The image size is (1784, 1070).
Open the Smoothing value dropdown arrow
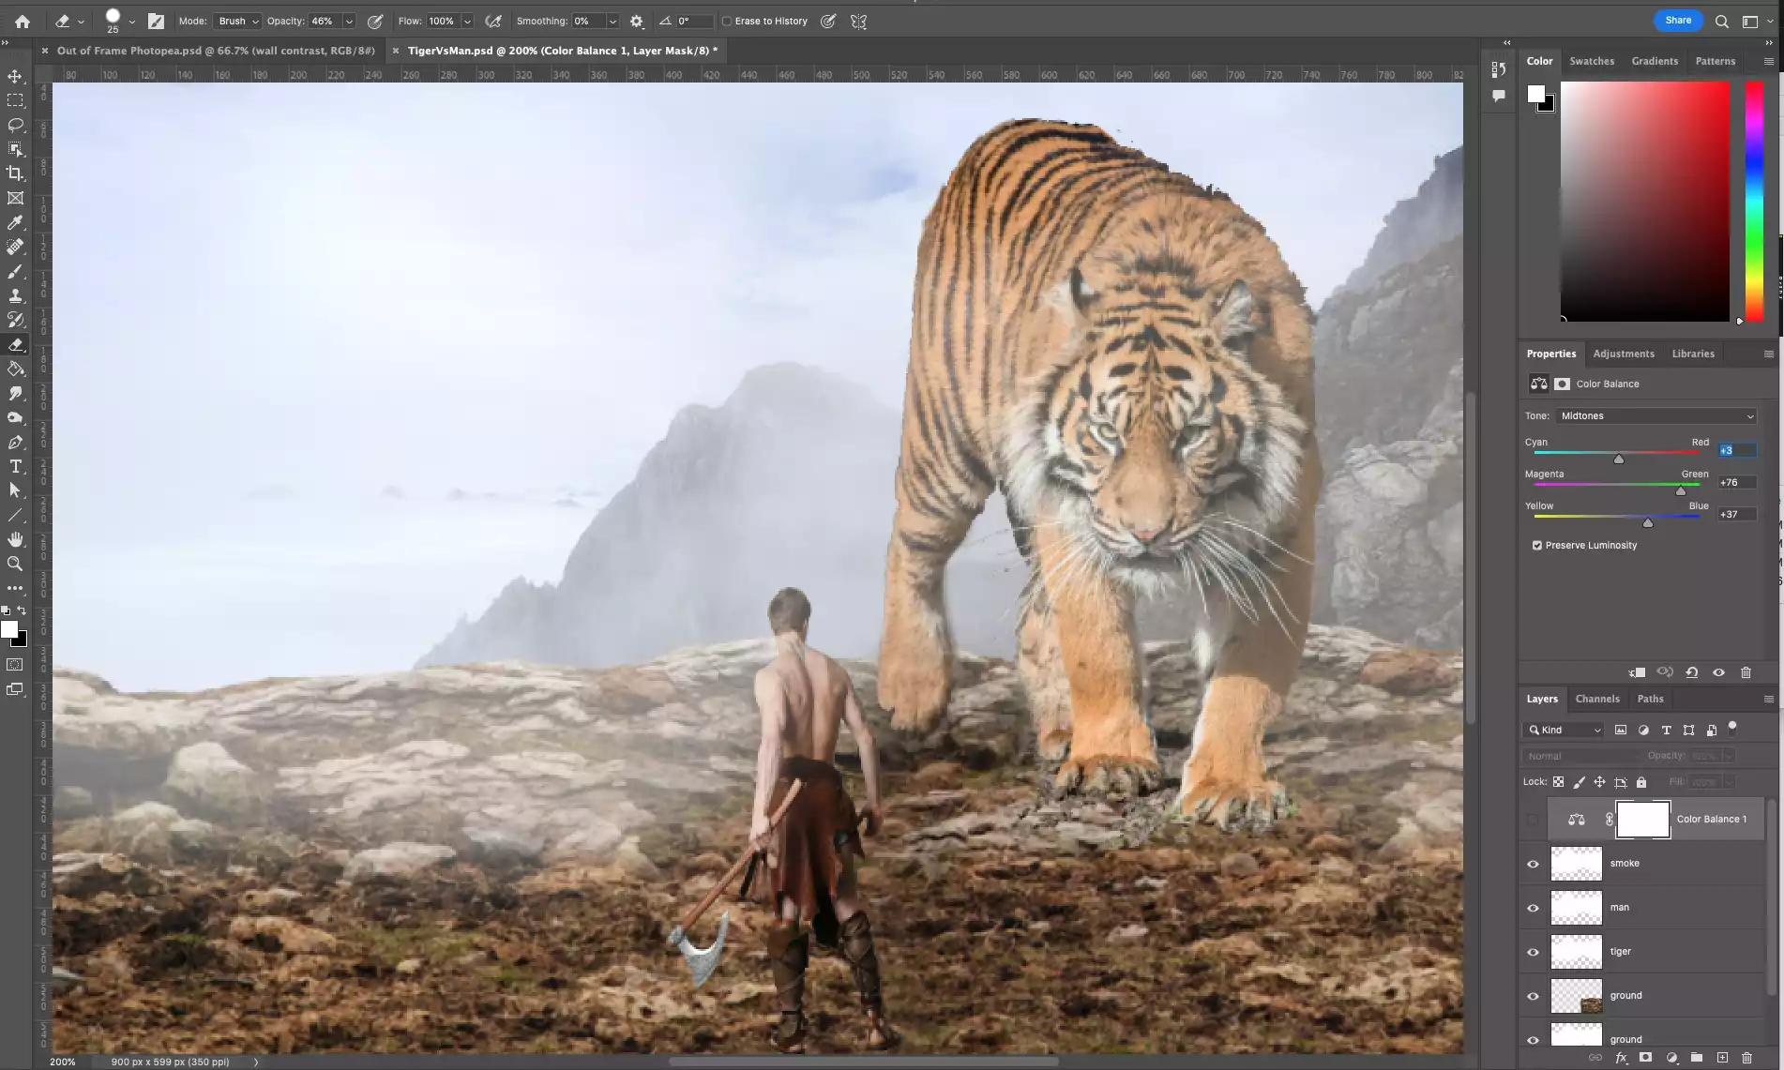[x=612, y=21]
